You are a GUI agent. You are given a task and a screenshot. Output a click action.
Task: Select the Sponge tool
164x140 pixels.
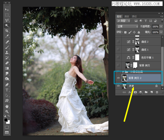tap(7, 79)
